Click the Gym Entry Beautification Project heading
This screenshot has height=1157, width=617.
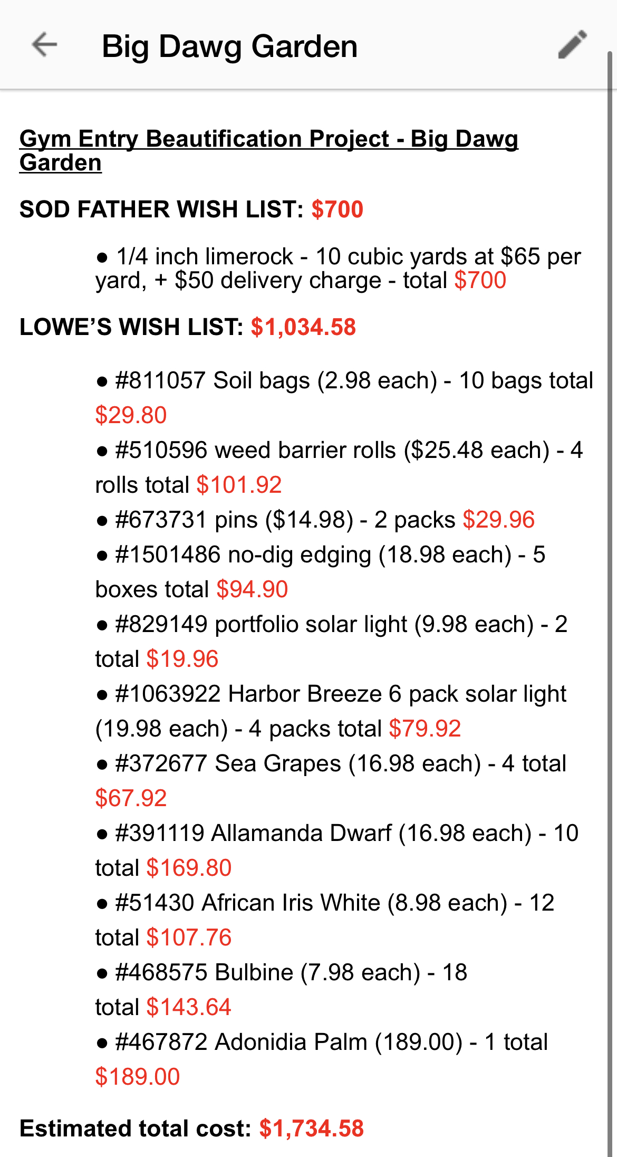click(268, 150)
